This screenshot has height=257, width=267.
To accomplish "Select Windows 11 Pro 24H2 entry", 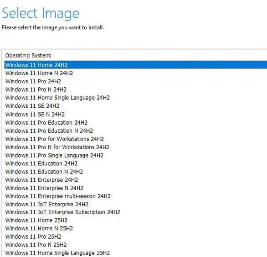I will (x=33, y=82).
